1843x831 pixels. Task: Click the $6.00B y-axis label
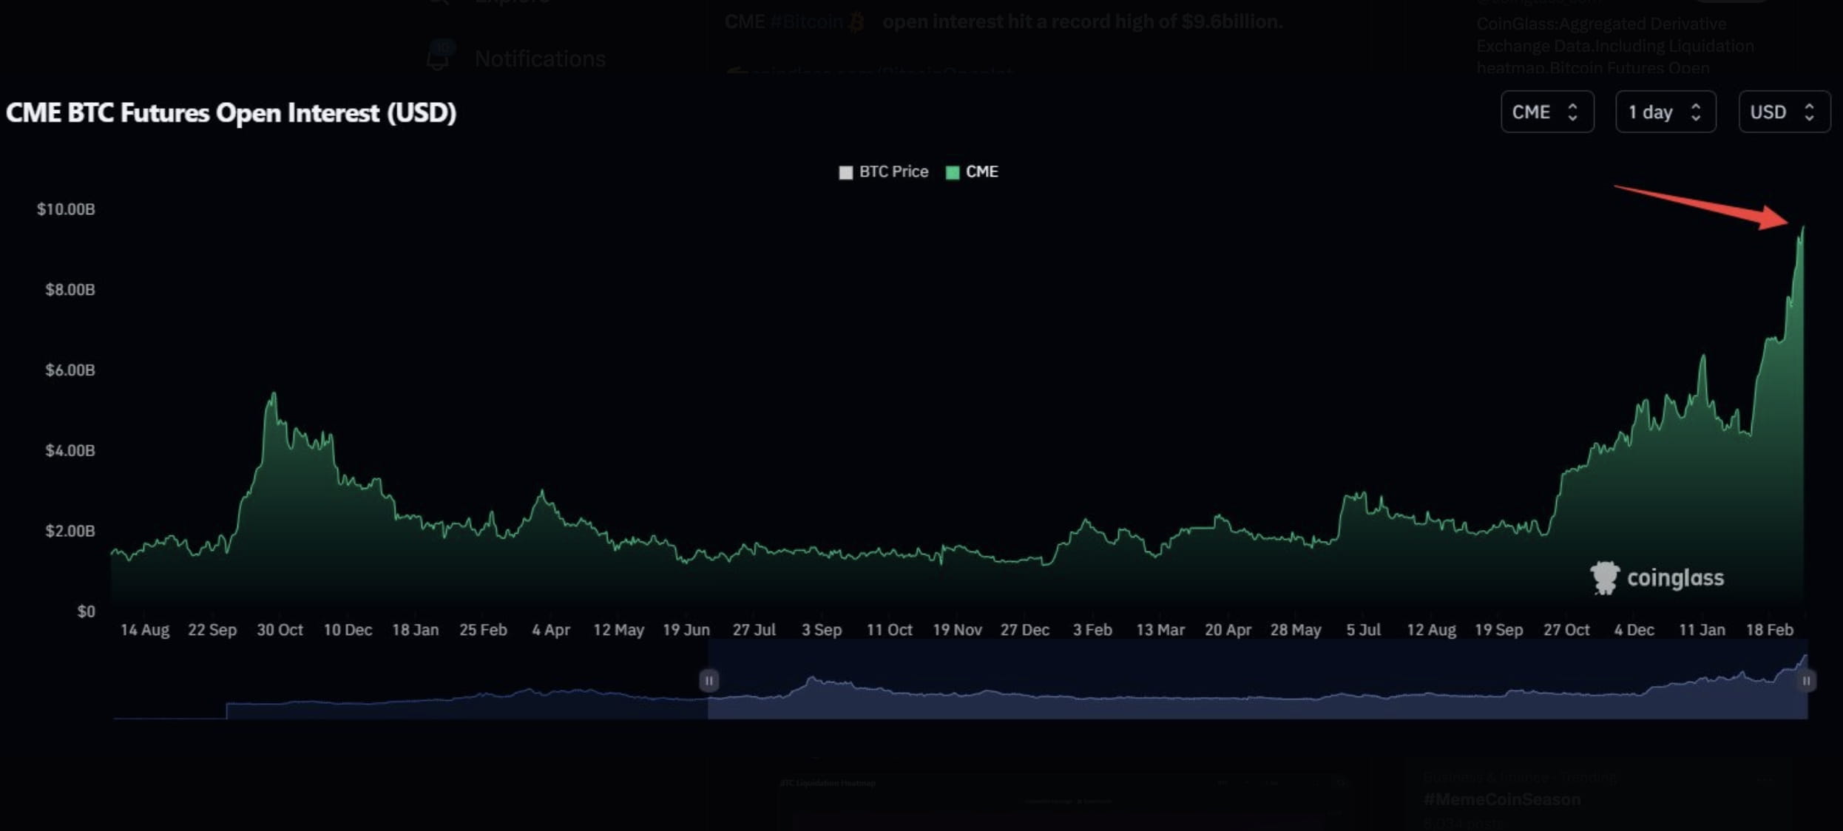point(70,370)
